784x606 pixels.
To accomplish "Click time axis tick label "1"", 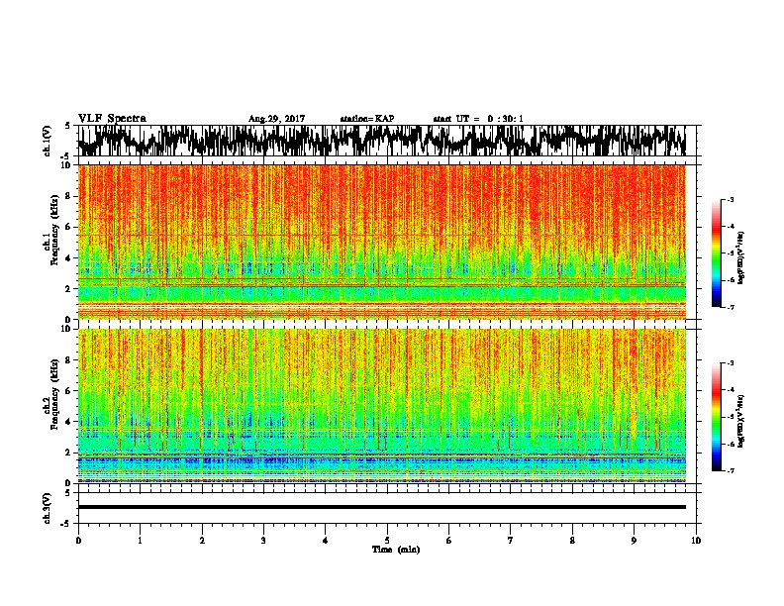I will pyautogui.click(x=140, y=541).
